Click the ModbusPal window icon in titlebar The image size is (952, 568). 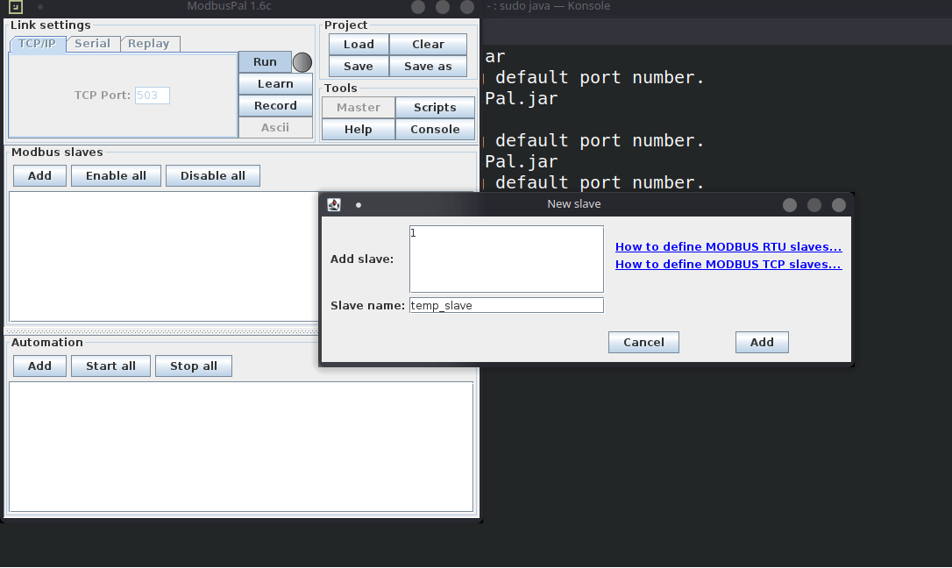[16, 7]
